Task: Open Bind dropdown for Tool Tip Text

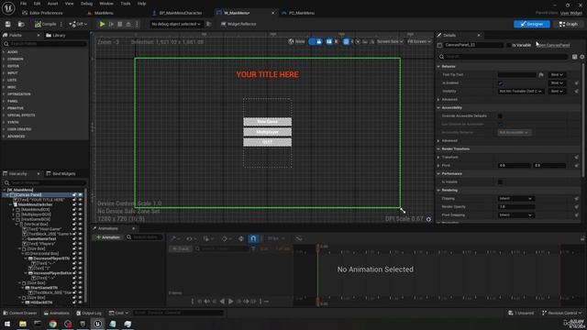Action: [557, 75]
